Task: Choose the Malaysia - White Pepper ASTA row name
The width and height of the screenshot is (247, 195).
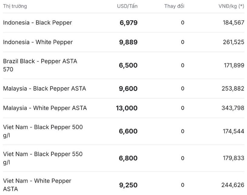Action: [x=45, y=108]
